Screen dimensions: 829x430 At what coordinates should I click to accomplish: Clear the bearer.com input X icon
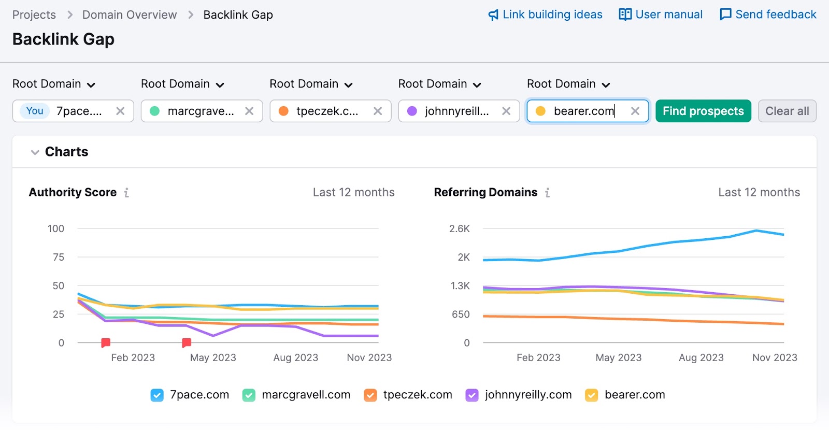(635, 111)
